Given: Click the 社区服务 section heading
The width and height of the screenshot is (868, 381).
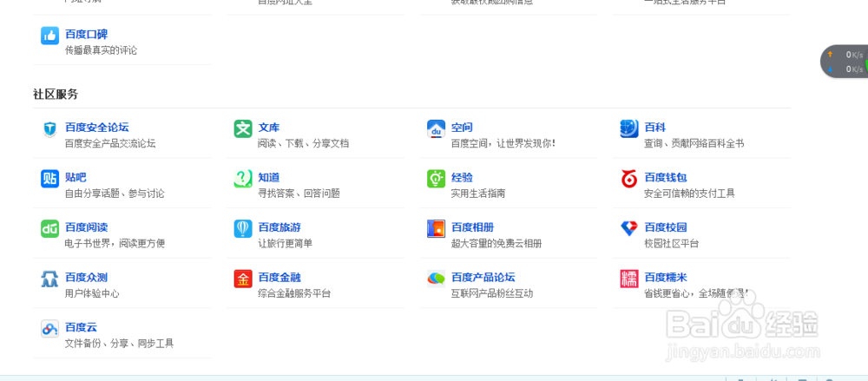Looking at the screenshot, I should pos(56,94).
